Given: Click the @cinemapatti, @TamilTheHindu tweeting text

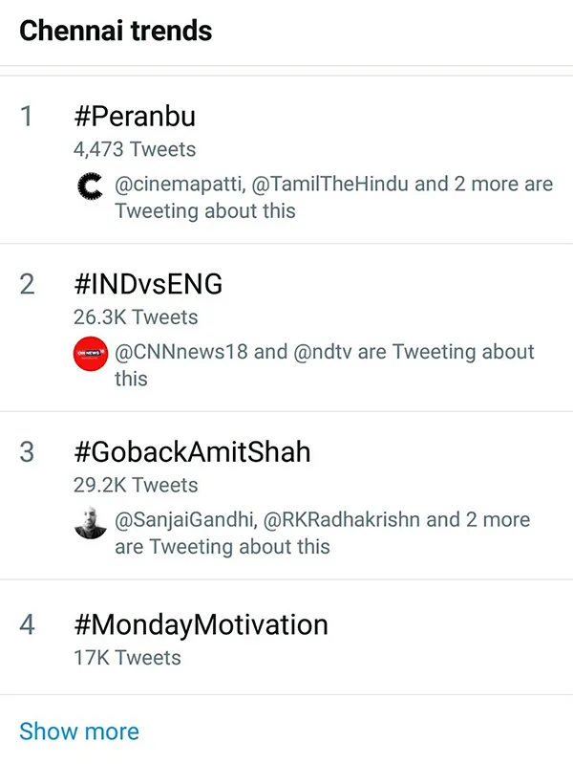Looking at the screenshot, I should (x=333, y=197).
